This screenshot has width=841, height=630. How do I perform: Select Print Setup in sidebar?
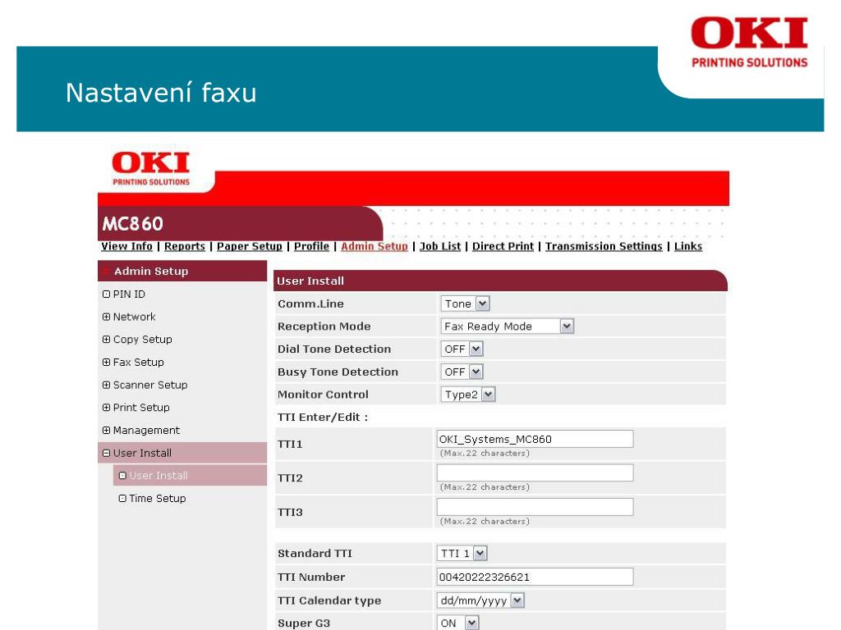pyautogui.click(x=141, y=407)
